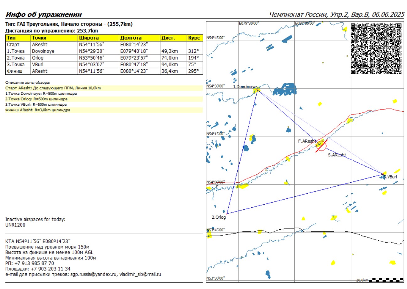
Task: Click the red finish circle at F.AResht
Action: [x=321, y=145]
